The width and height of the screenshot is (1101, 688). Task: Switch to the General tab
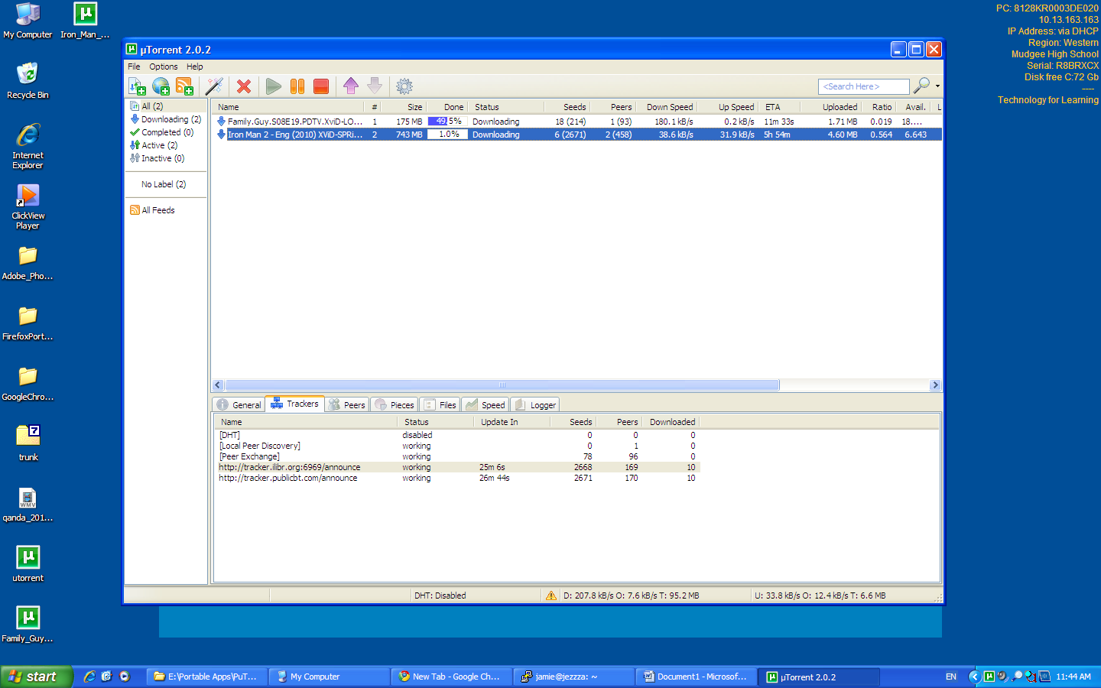pos(239,405)
